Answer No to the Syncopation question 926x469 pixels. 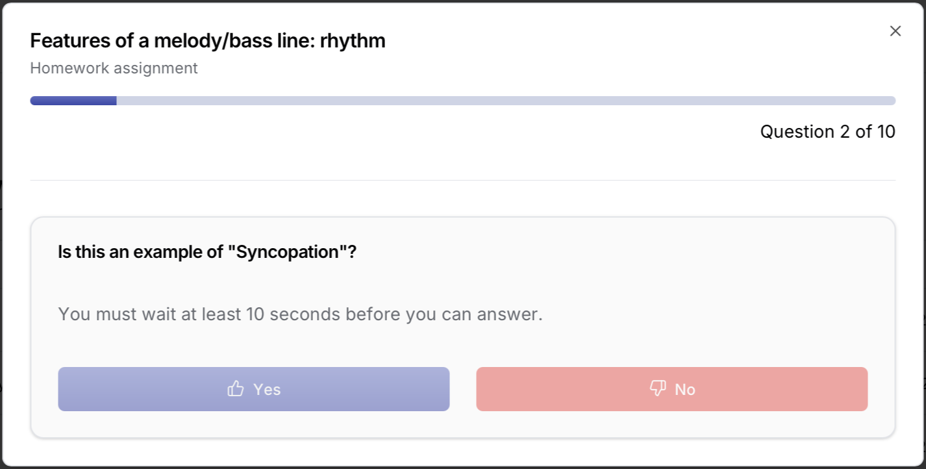pos(672,389)
